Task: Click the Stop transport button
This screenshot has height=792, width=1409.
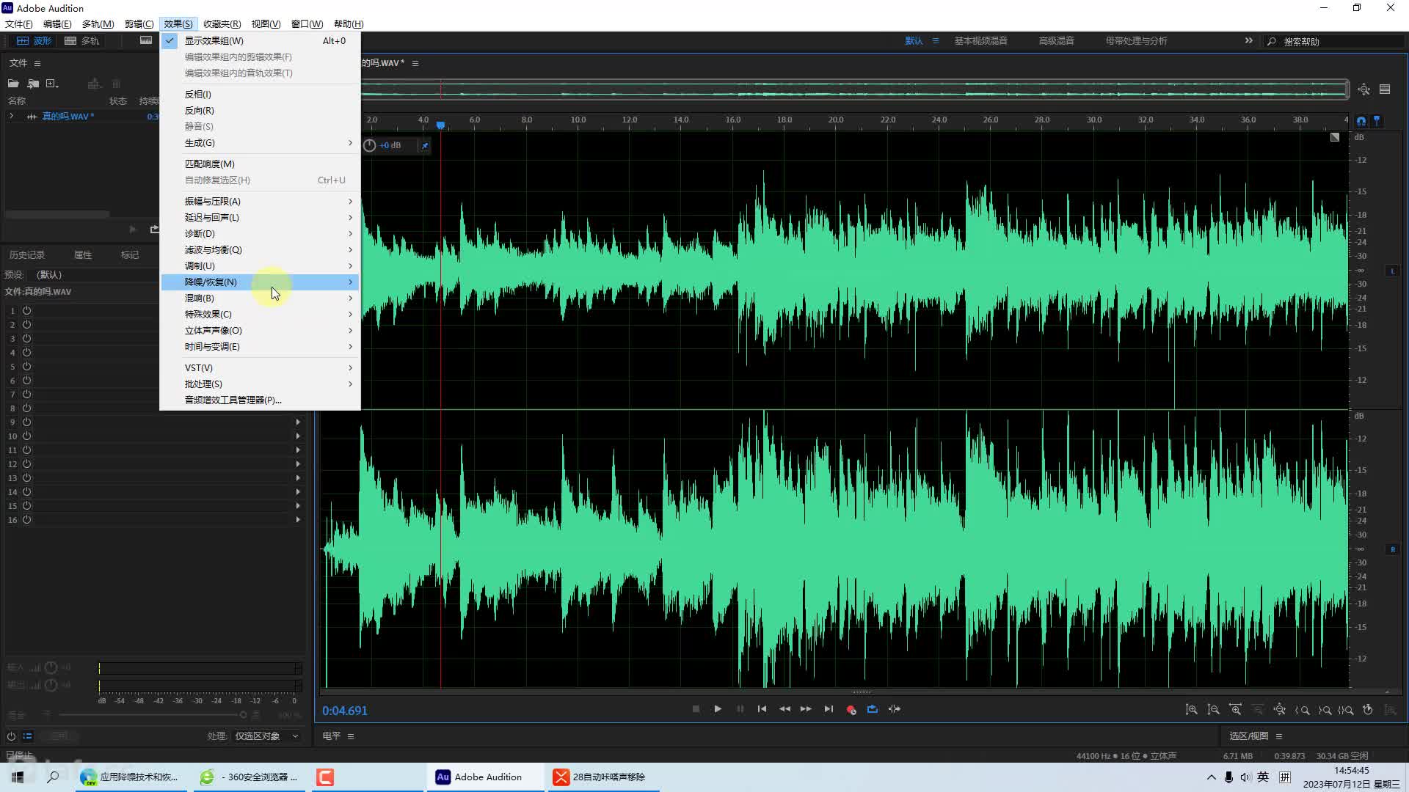Action: point(696,709)
